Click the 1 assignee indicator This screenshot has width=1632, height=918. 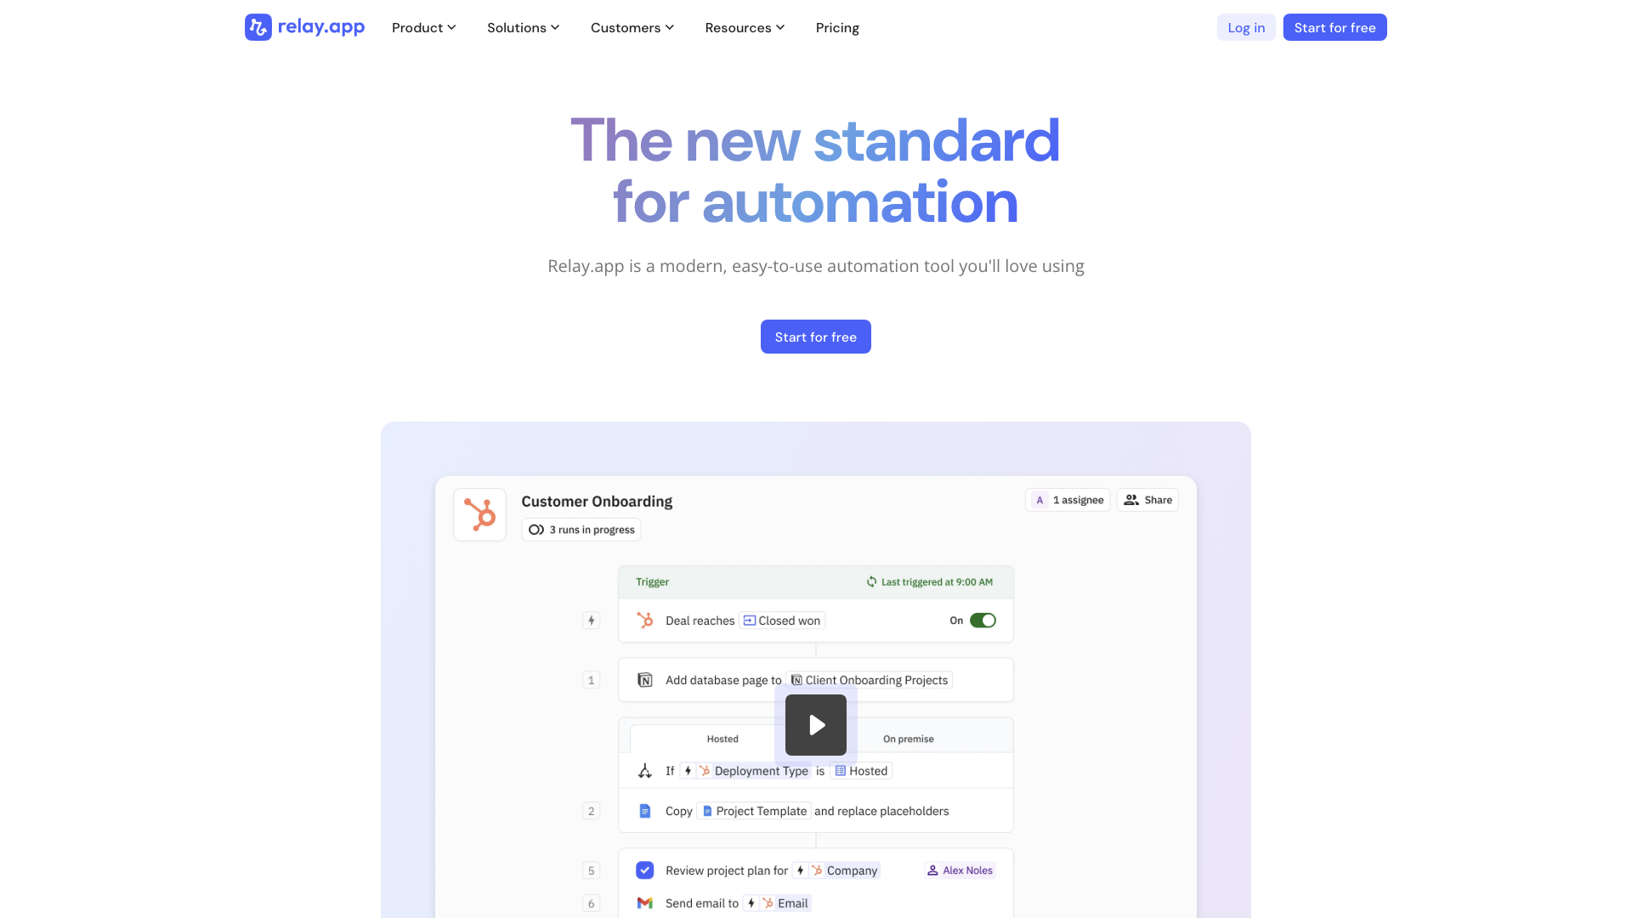1067,499
